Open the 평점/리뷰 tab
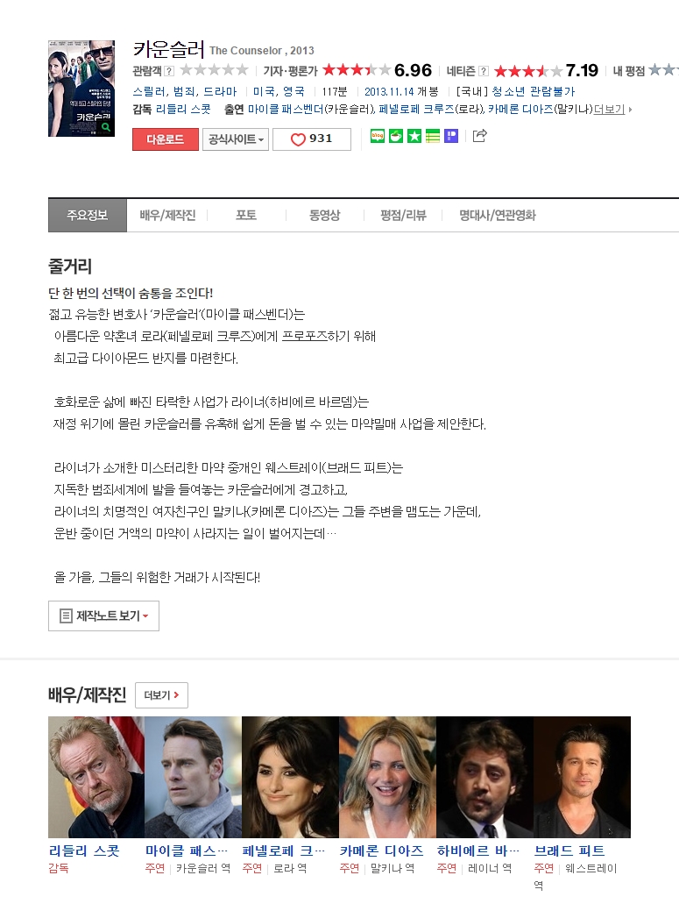 click(x=403, y=216)
